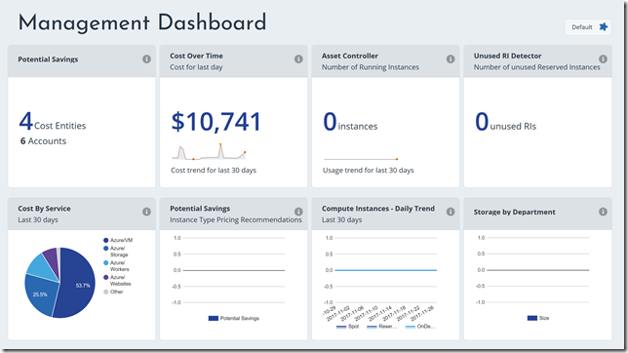
Task: Click 'Number of unused Reserved Instances' subtitle
Action: [536, 67]
